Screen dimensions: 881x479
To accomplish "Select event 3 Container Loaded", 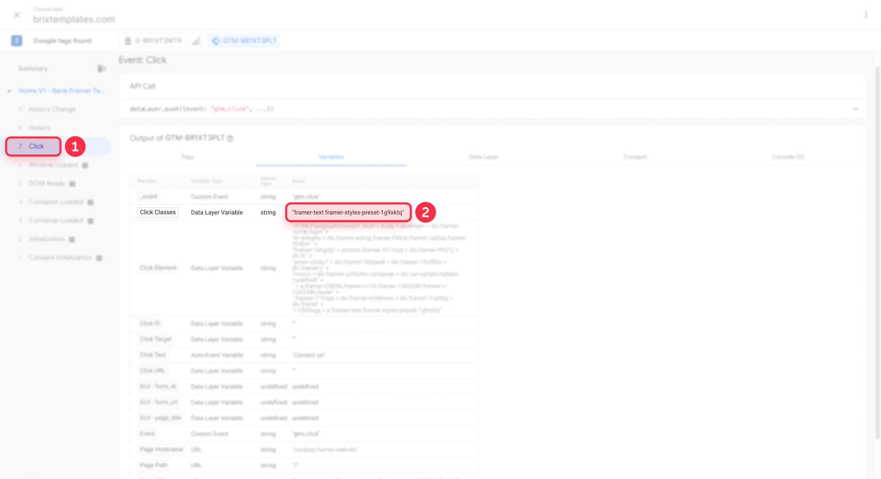I will pyautogui.click(x=56, y=220).
